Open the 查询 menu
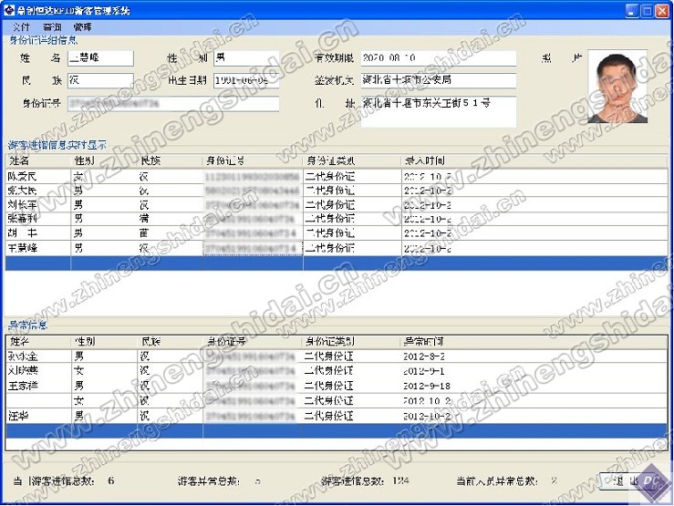The height and width of the screenshot is (506, 674). [52, 27]
